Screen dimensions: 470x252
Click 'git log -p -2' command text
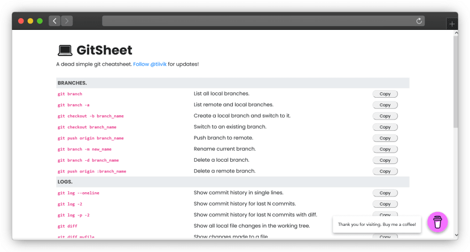tap(74, 216)
